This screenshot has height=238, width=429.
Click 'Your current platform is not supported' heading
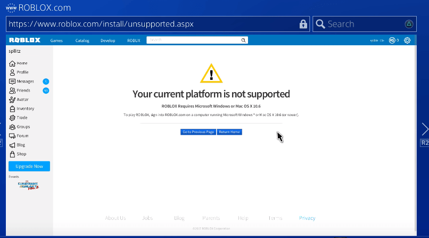point(211,94)
